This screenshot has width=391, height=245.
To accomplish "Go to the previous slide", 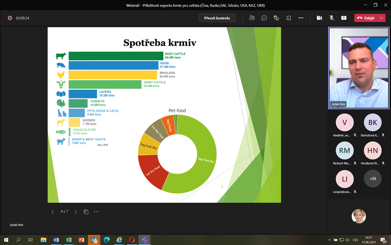I will click(53, 212).
